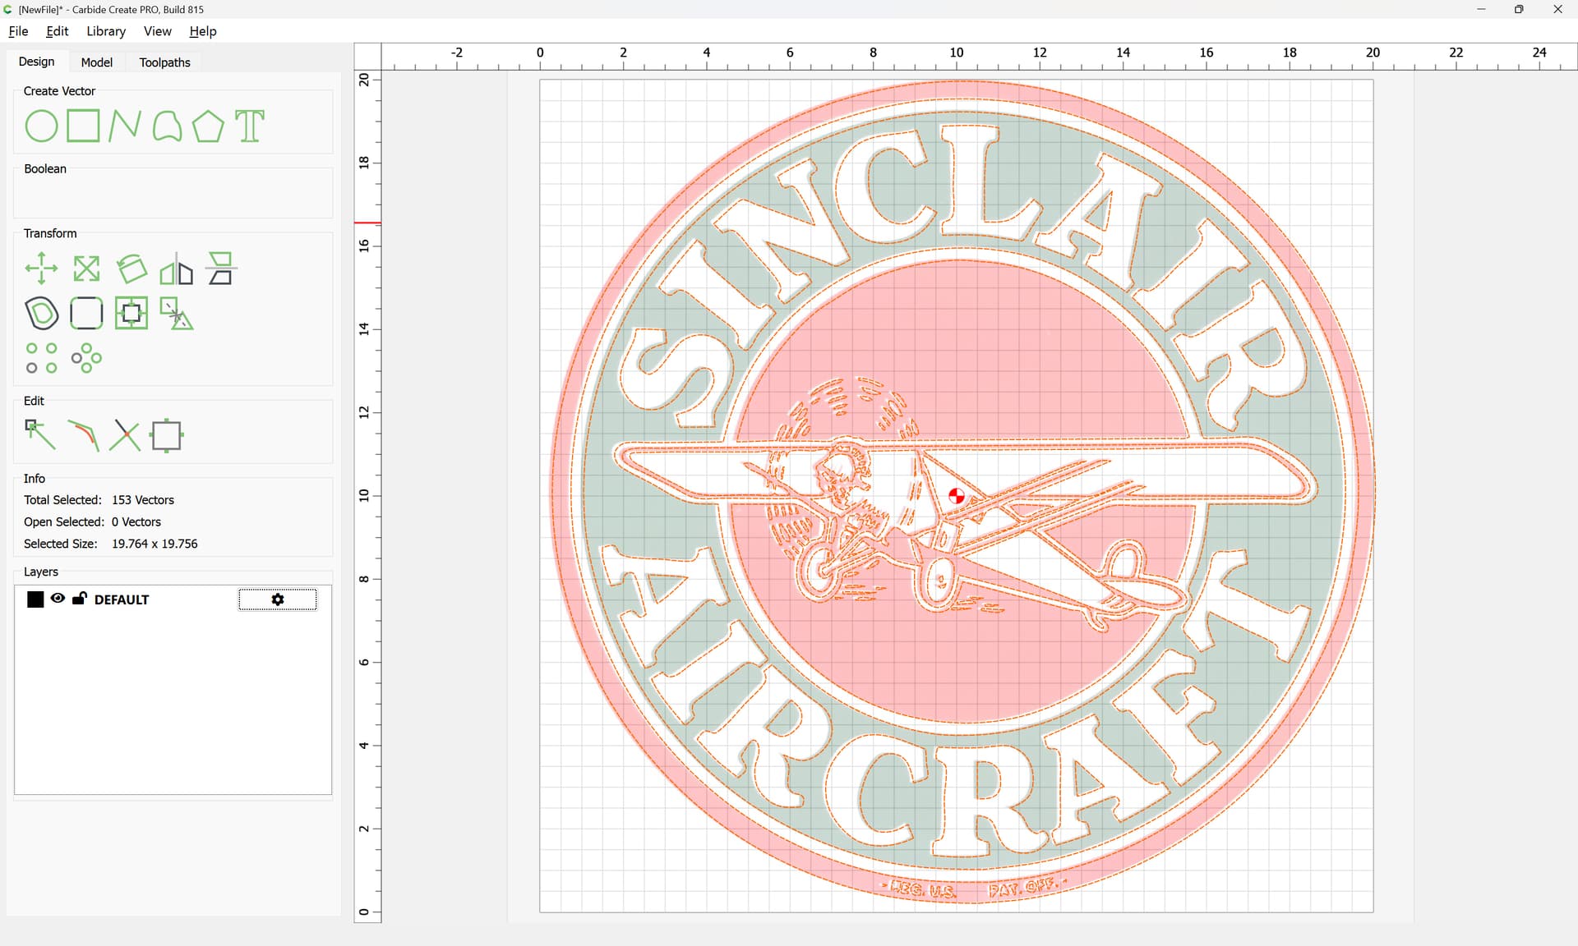The width and height of the screenshot is (1578, 946).
Task: Activate the Move transform tool
Action: [41, 269]
